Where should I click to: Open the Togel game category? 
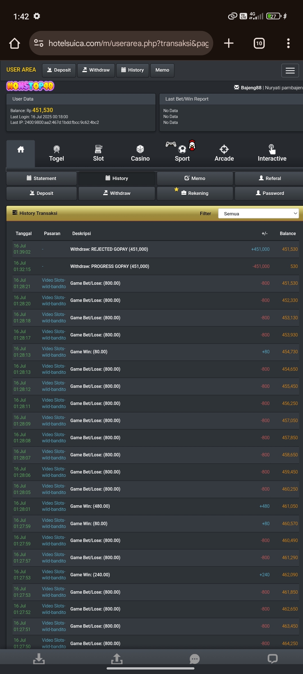pyautogui.click(x=56, y=153)
